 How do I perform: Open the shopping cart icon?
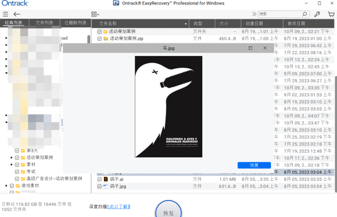(331, 14)
